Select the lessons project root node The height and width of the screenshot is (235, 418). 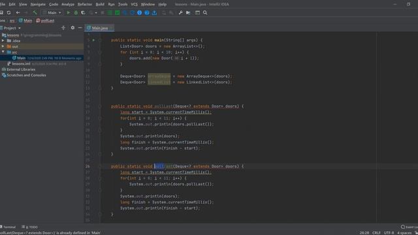coord(13,35)
